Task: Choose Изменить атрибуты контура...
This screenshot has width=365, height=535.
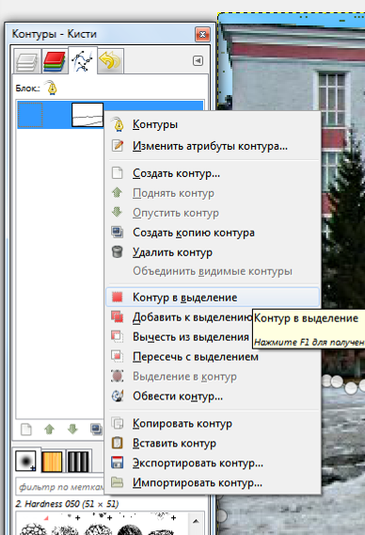Action: click(213, 146)
